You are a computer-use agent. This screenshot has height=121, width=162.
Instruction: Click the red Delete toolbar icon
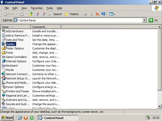click(x=97, y=14)
